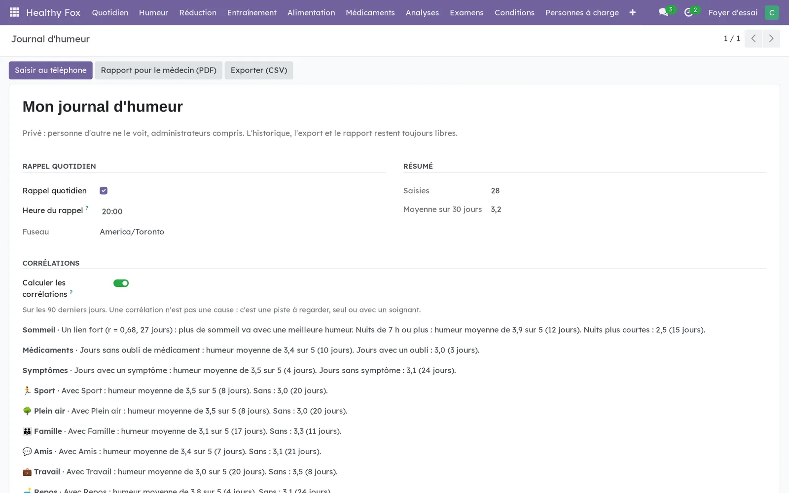Open the activities clock icon
The height and width of the screenshot is (493, 789).
tap(689, 12)
